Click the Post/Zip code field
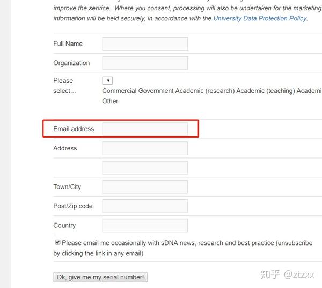Image resolution: width=322 pixels, height=288 pixels. point(145,206)
